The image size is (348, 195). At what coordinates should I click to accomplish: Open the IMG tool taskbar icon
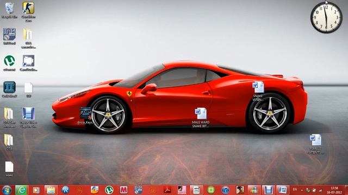tap(138, 190)
